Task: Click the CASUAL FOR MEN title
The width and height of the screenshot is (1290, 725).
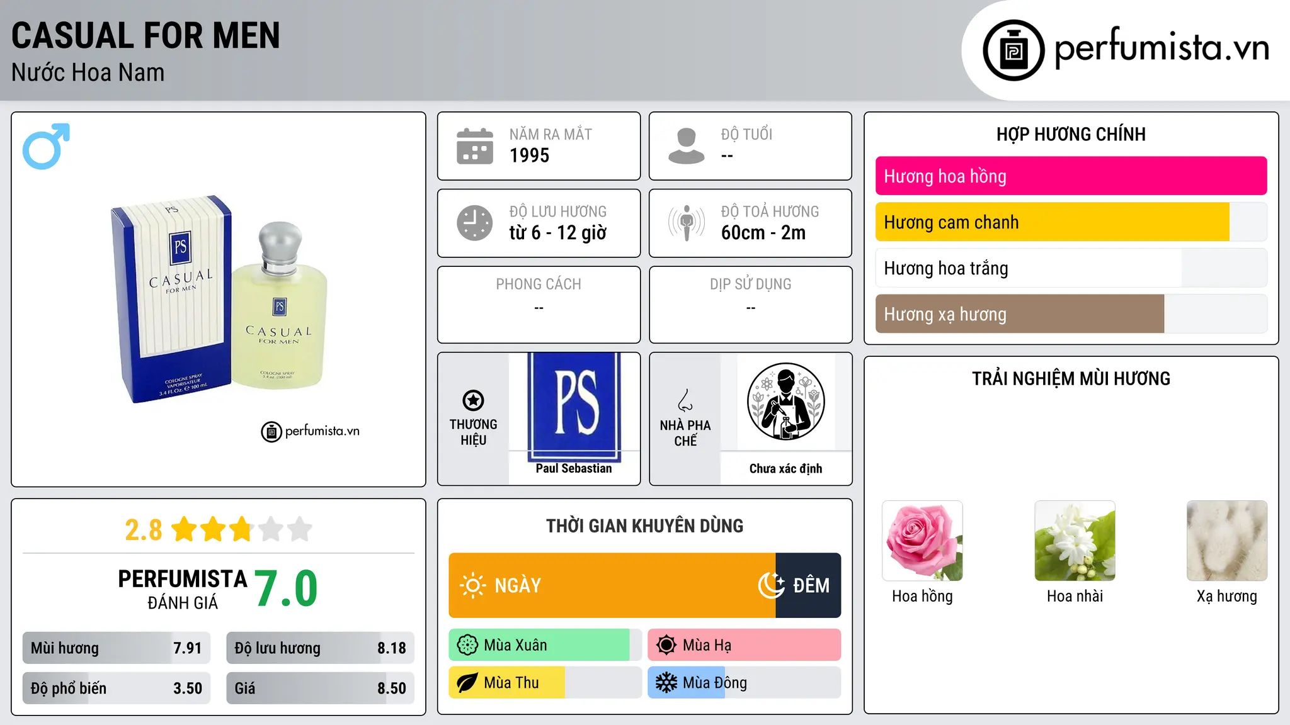Action: [x=146, y=35]
